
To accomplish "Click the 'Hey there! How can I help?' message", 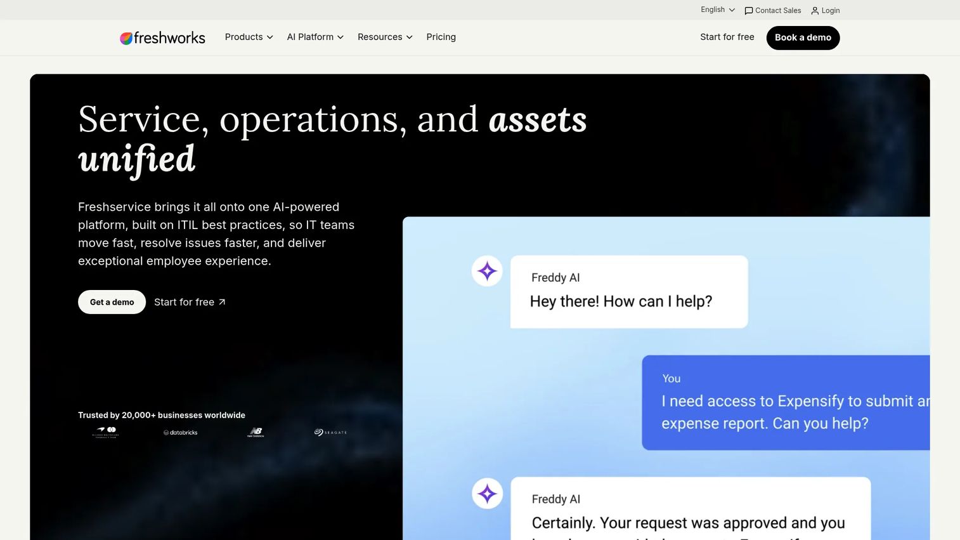I will pos(629,292).
